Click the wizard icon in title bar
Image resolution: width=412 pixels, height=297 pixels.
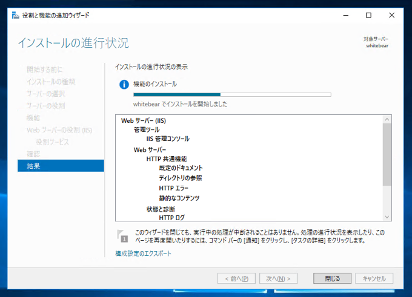point(16,16)
